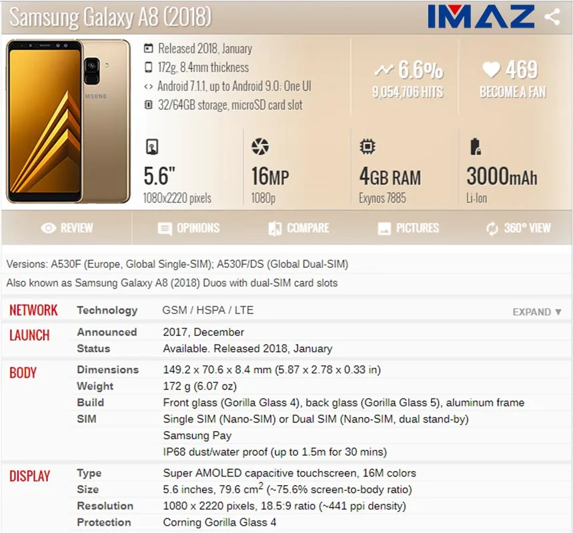This screenshot has height=533, width=573.
Task: Click '172 g (6.07 oz)' weight value
Action: point(200,386)
